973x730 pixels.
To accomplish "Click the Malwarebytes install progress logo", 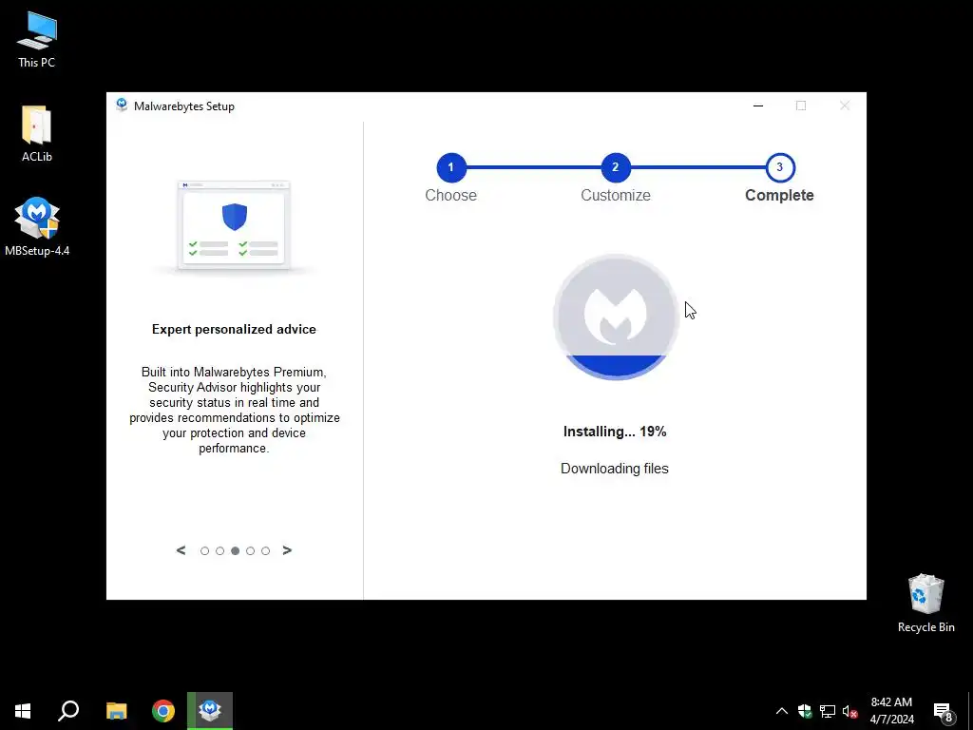I will coord(616,317).
